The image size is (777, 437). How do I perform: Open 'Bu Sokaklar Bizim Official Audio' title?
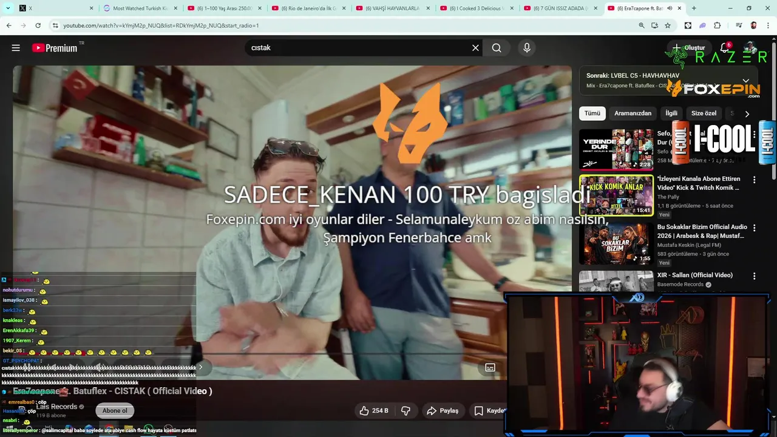[702, 231]
